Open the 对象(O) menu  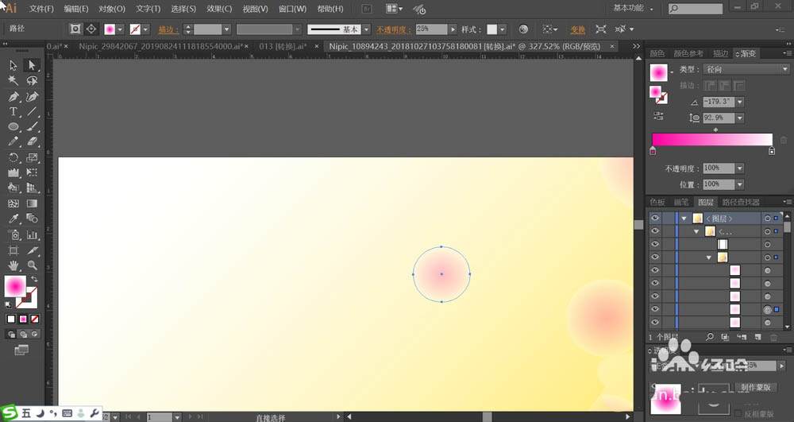[111, 9]
